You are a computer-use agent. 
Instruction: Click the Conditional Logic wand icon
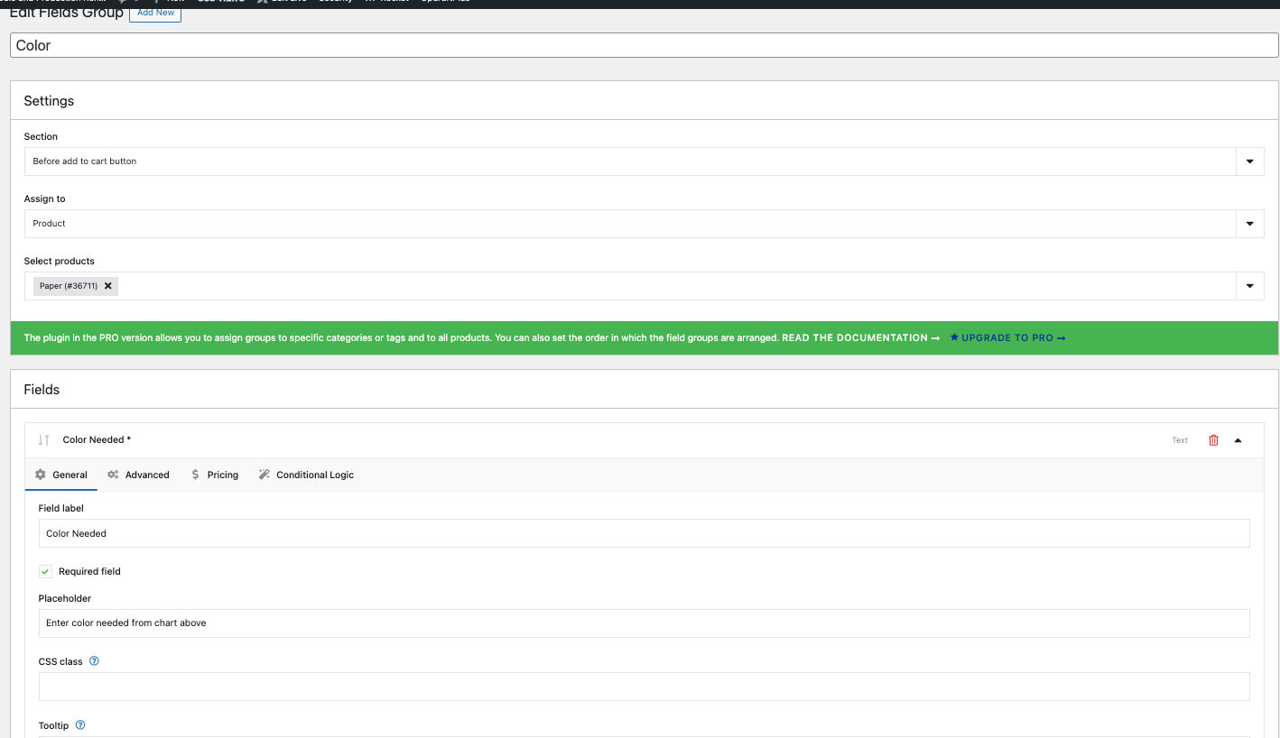tap(264, 475)
